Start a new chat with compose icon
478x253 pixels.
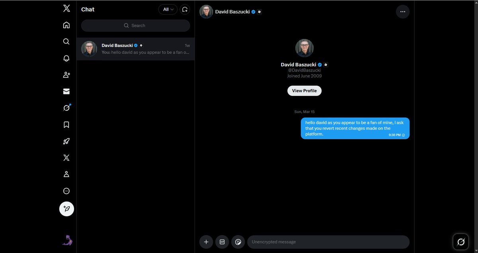[185, 9]
